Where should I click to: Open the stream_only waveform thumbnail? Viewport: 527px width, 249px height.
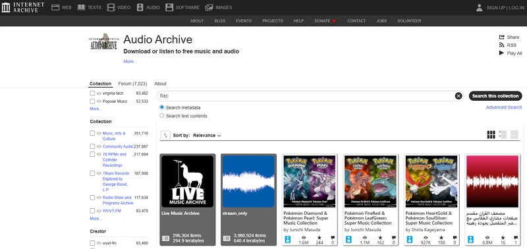pos(248,181)
